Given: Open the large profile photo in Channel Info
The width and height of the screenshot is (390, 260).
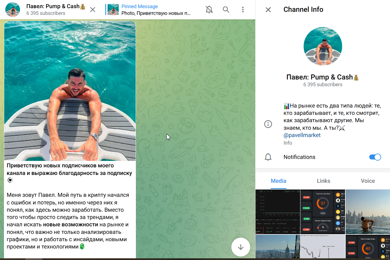Looking at the screenshot, I should click(323, 46).
